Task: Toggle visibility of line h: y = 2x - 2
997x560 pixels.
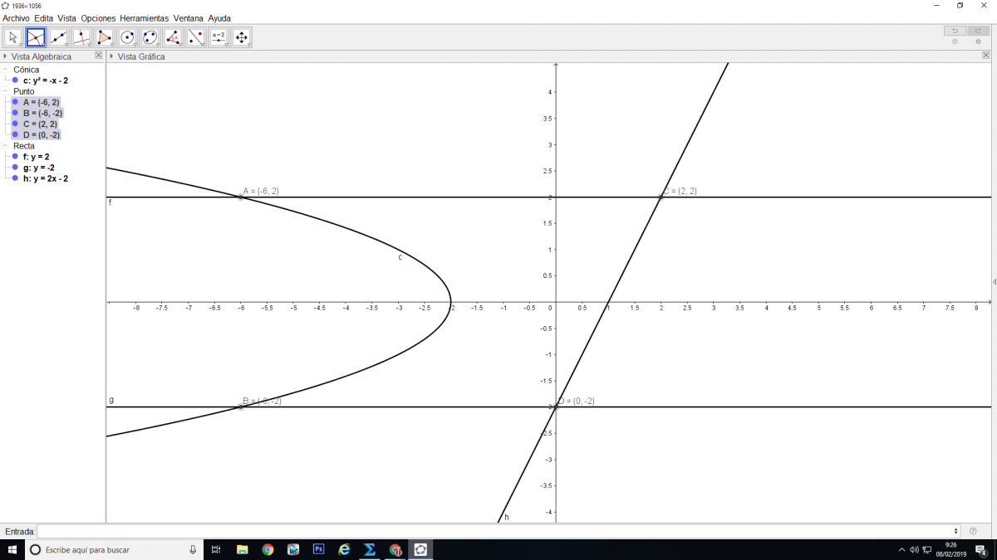Action: tap(15, 178)
